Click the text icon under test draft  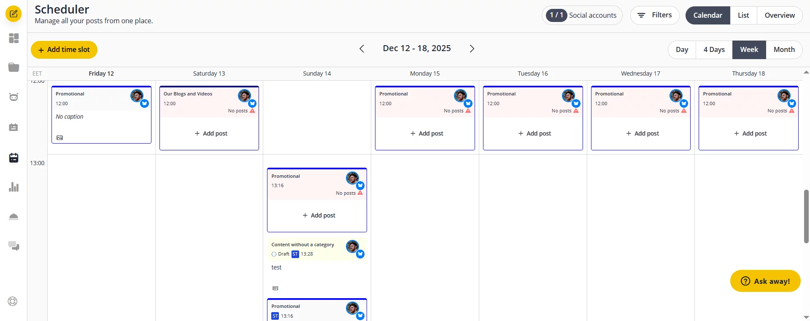[275, 288]
